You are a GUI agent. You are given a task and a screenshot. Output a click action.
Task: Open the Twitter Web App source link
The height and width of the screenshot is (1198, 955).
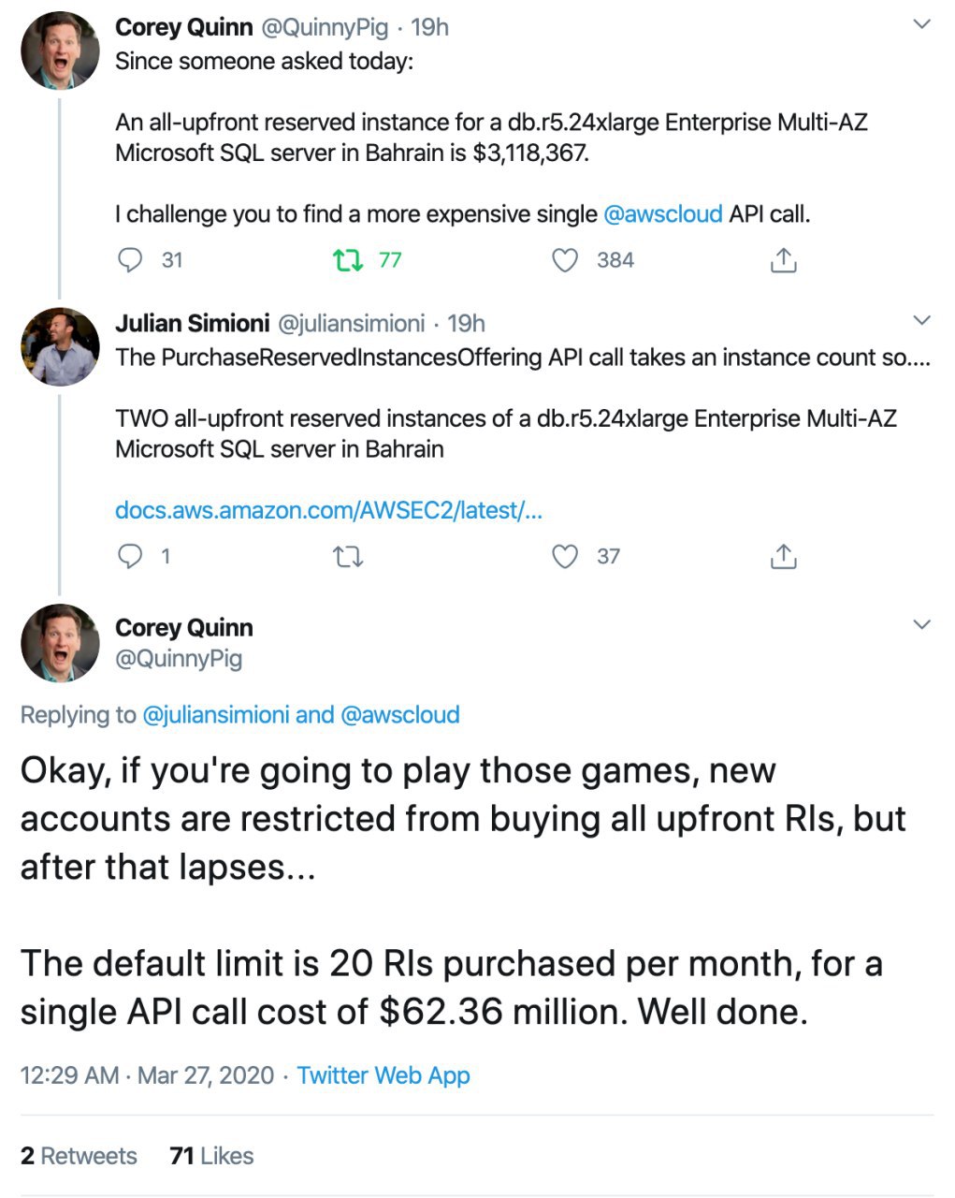coord(383,1075)
